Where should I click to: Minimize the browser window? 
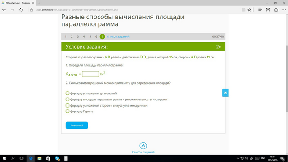point(267,3)
